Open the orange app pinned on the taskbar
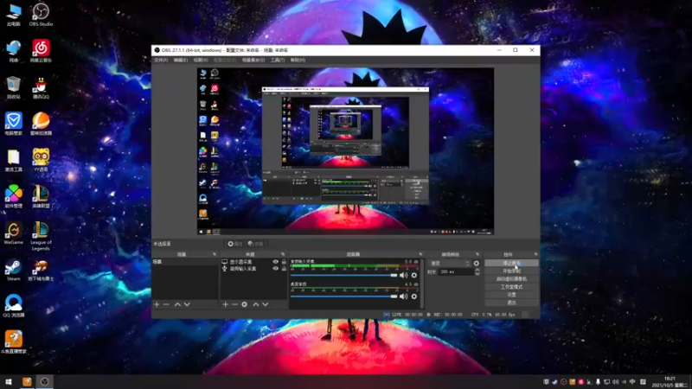692x389 pixels. tap(27, 381)
